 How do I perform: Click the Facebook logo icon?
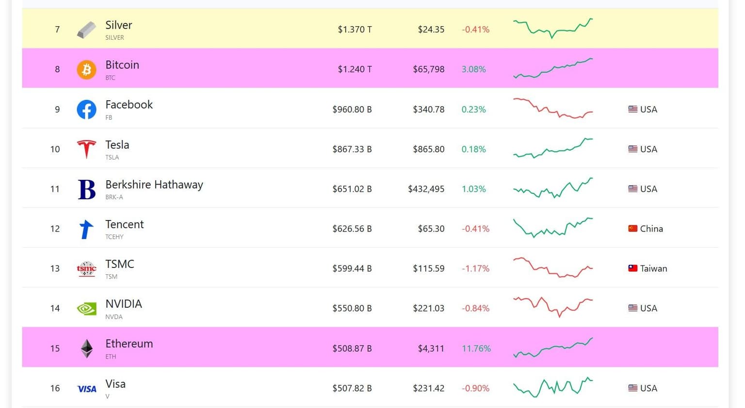[86, 110]
